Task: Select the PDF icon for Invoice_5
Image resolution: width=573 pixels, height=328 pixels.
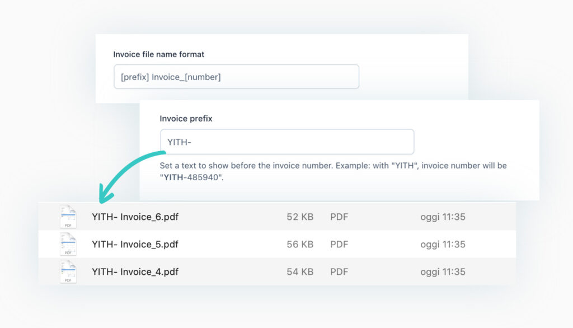Action: pyautogui.click(x=68, y=244)
